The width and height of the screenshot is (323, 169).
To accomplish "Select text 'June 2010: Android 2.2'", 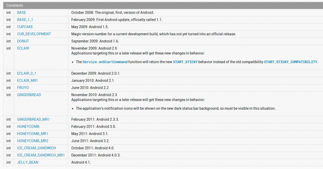I will pos(90,88).
